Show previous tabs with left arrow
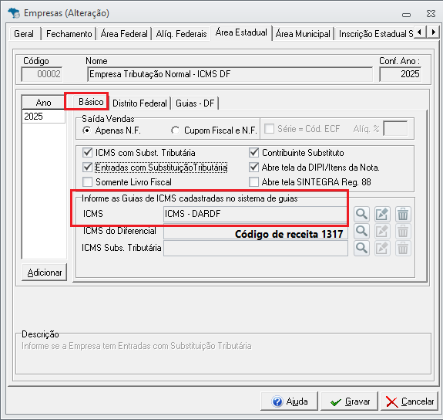Screen dimensions: 443x420 point(420,32)
